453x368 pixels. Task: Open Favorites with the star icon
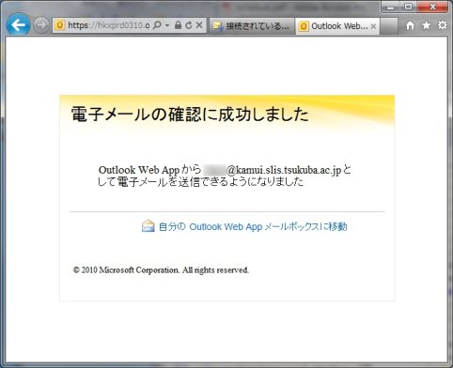pyautogui.click(x=427, y=25)
